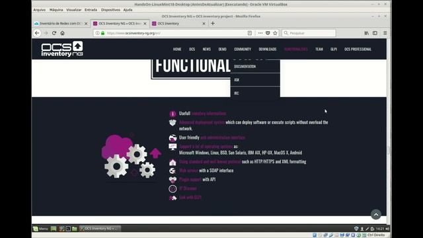Bookmark this page with star icon
423x238 pixels.
tap(275, 33)
